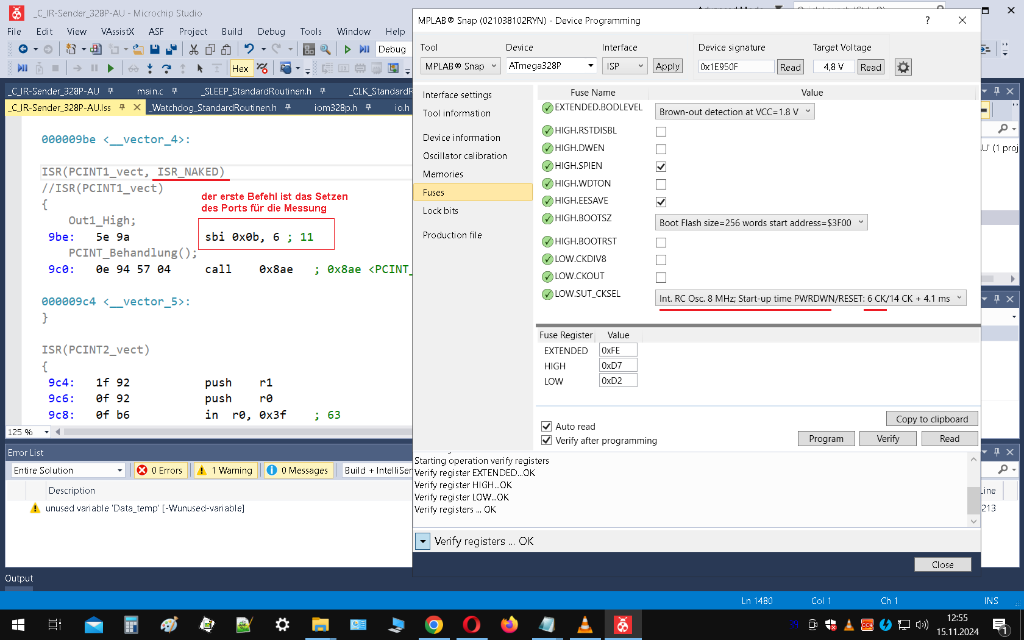Screen dimensions: 1024x640
Task: Click the New Project toolbar icon
Action: coord(71,49)
